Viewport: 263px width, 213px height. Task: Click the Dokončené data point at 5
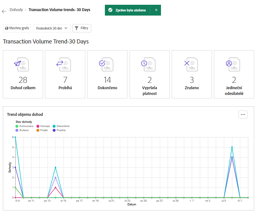[x=232, y=147]
